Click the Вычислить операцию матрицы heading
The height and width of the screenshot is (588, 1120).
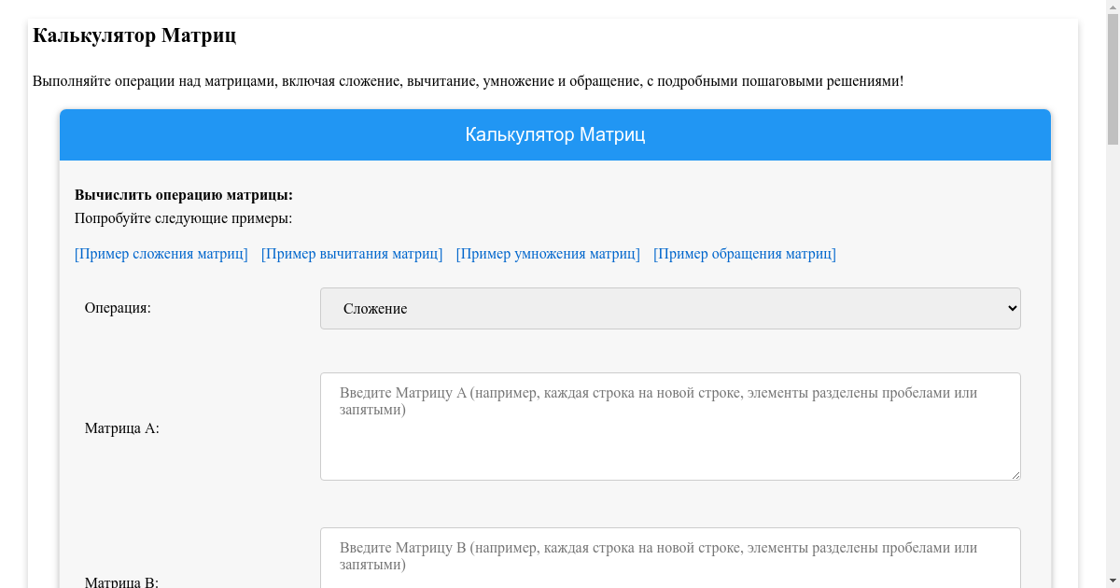point(184,195)
